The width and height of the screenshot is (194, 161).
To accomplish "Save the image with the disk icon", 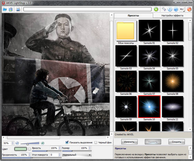I will click(11, 9).
